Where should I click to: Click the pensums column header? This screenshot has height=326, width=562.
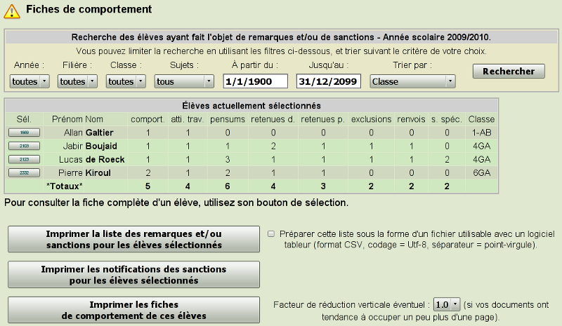pos(228,119)
